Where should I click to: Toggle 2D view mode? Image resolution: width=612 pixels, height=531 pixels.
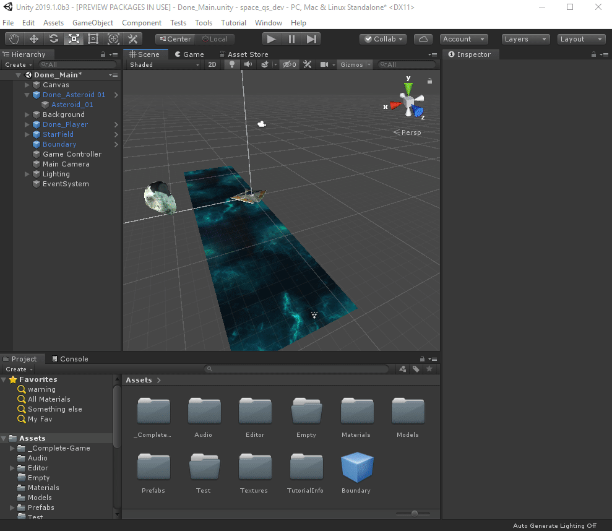tap(212, 64)
